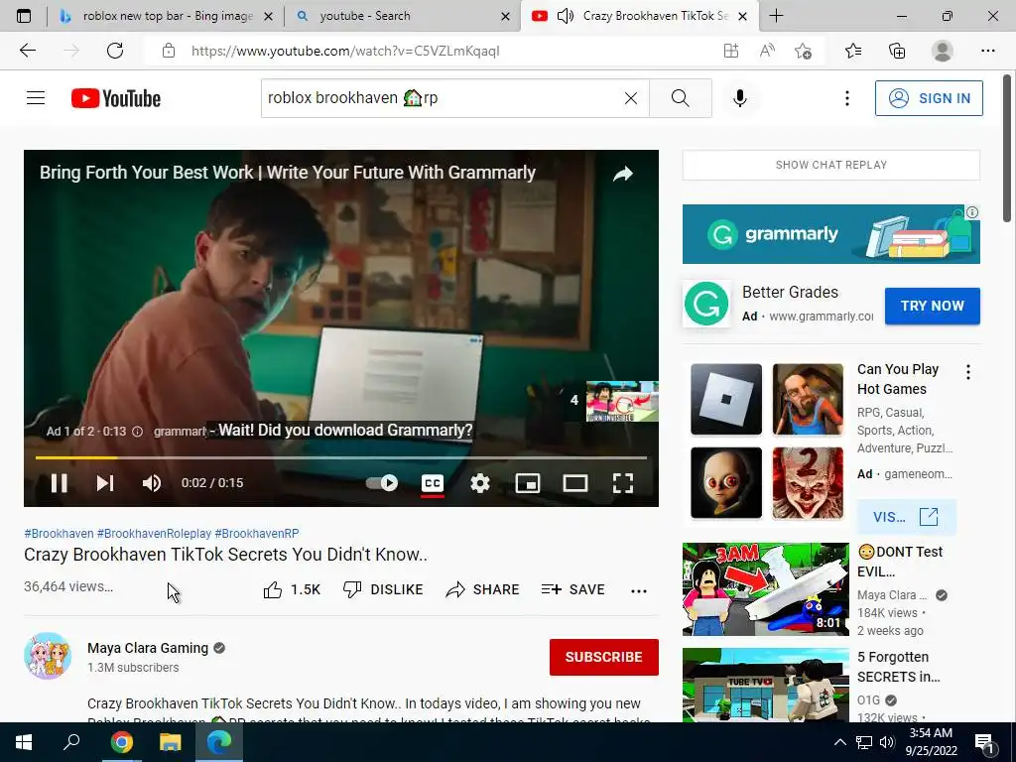This screenshot has width=1016, height=762.
Task: Toggle theater mode view
Action: 575,483
